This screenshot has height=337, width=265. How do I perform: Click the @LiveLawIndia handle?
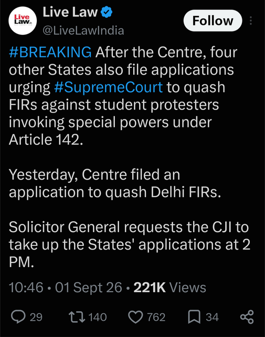(x=83, y=31)
